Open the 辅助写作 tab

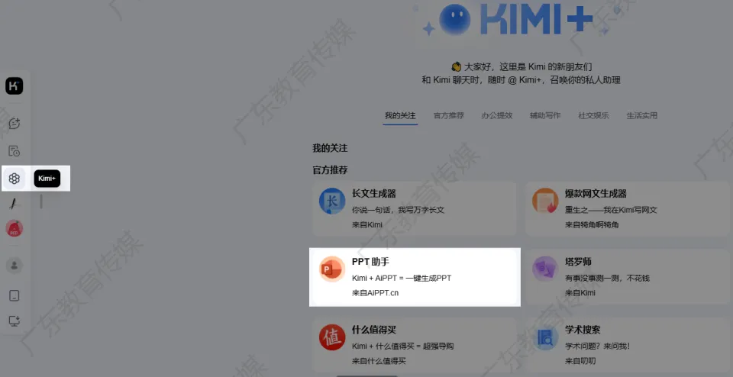pyautogui.click(x=545, y=116)
